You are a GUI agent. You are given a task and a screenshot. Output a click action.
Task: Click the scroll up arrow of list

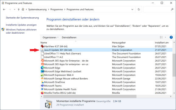tap(174, 42)
